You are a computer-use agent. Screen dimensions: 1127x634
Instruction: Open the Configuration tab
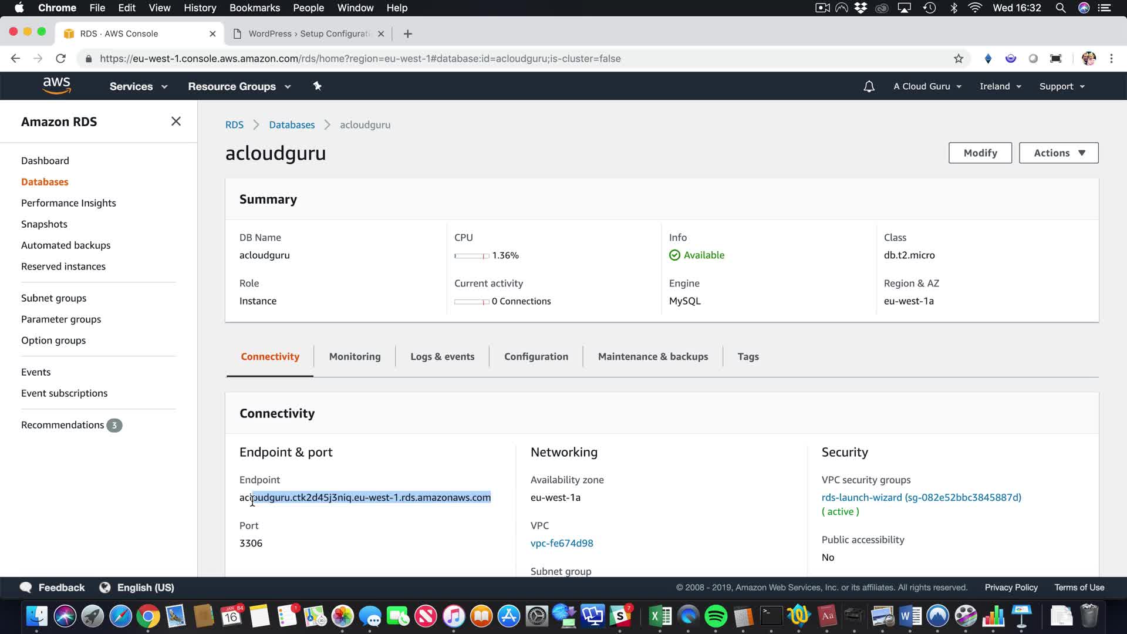pos(536,357)
